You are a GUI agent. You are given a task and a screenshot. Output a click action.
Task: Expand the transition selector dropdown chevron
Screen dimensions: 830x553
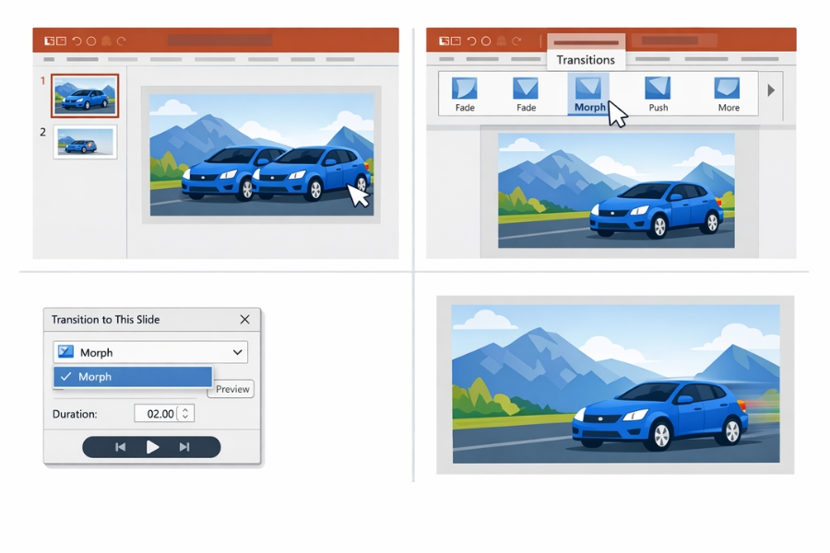tap(238, 351)
